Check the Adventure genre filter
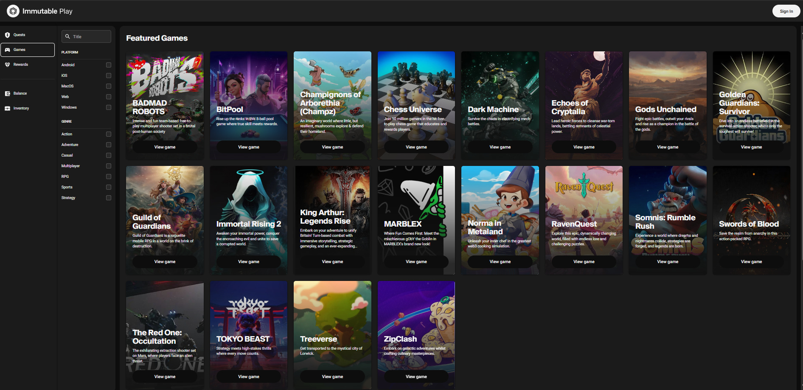Image resolution: width=803 pixels, height=390 pixels. [109, 145]
